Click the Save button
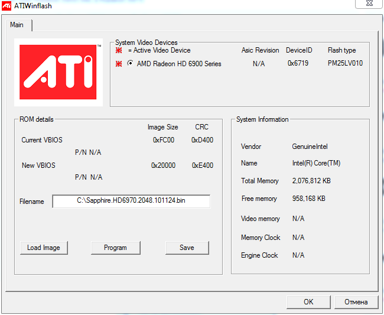The image size is (384, 315). 187,248
